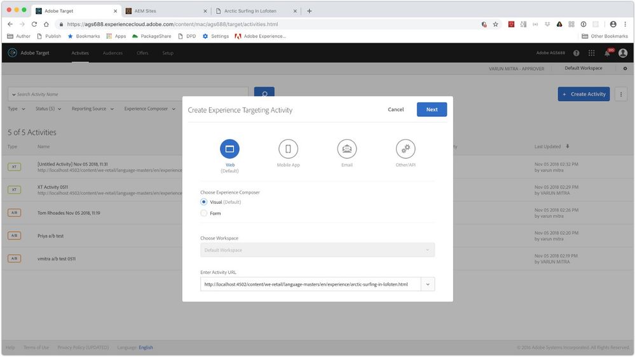Select the Visual experience composer radio
The image size is (635, 357).
pyautogui.click(x=204, y=202)
